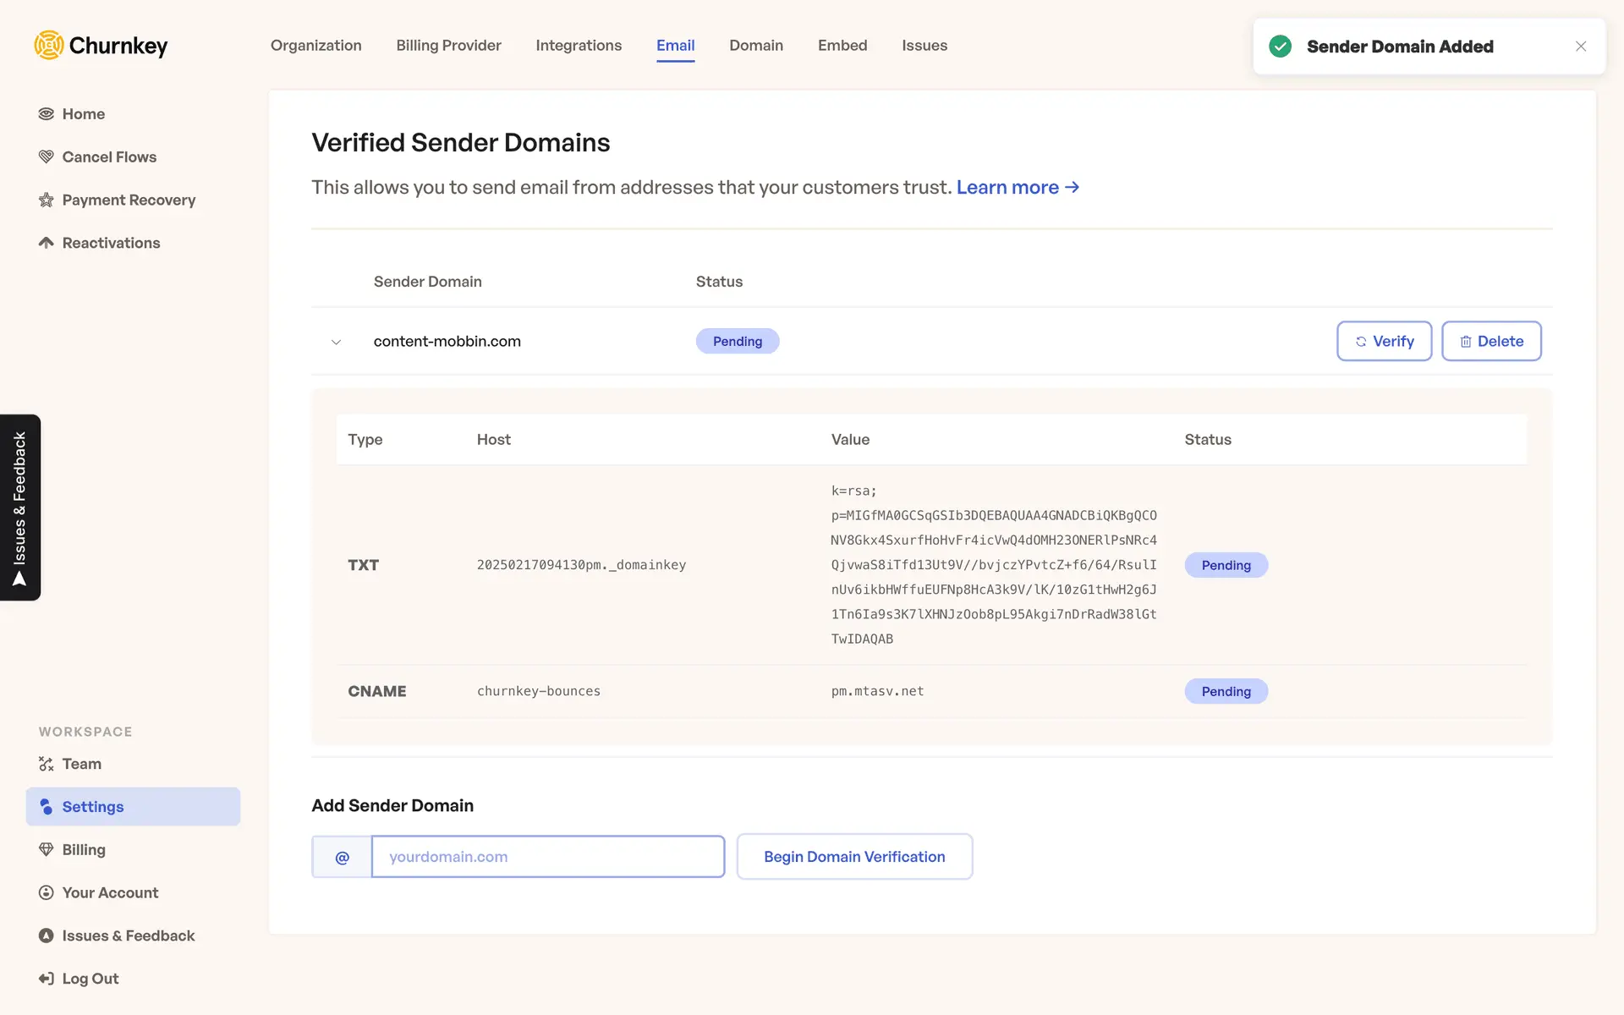This screenshot has height=1015, width=1624.
Task: Dismiss the Sender Domain Added notification
Action: tap(1580, 47)
